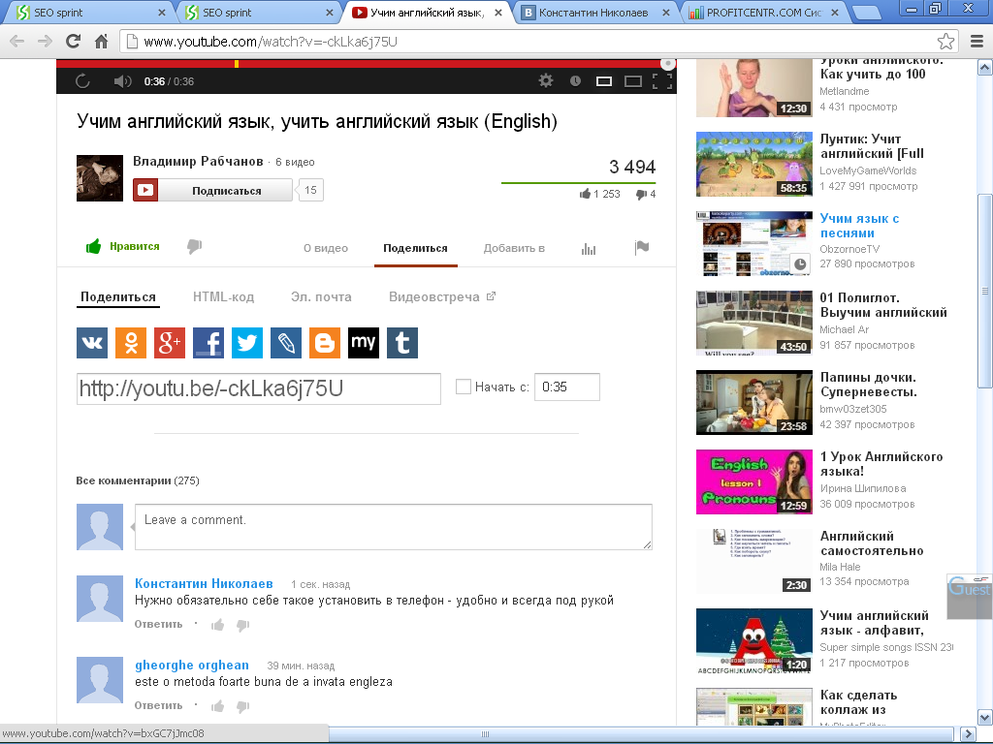Share video on LiveJournal pencil icon
Image resolution: width=993 pixels, height=744 pixels.
click(286, 343)
